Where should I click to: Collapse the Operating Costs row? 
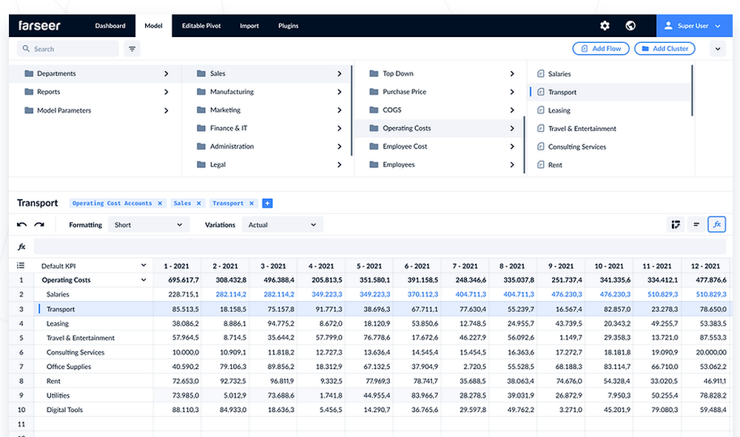(144, 280)
